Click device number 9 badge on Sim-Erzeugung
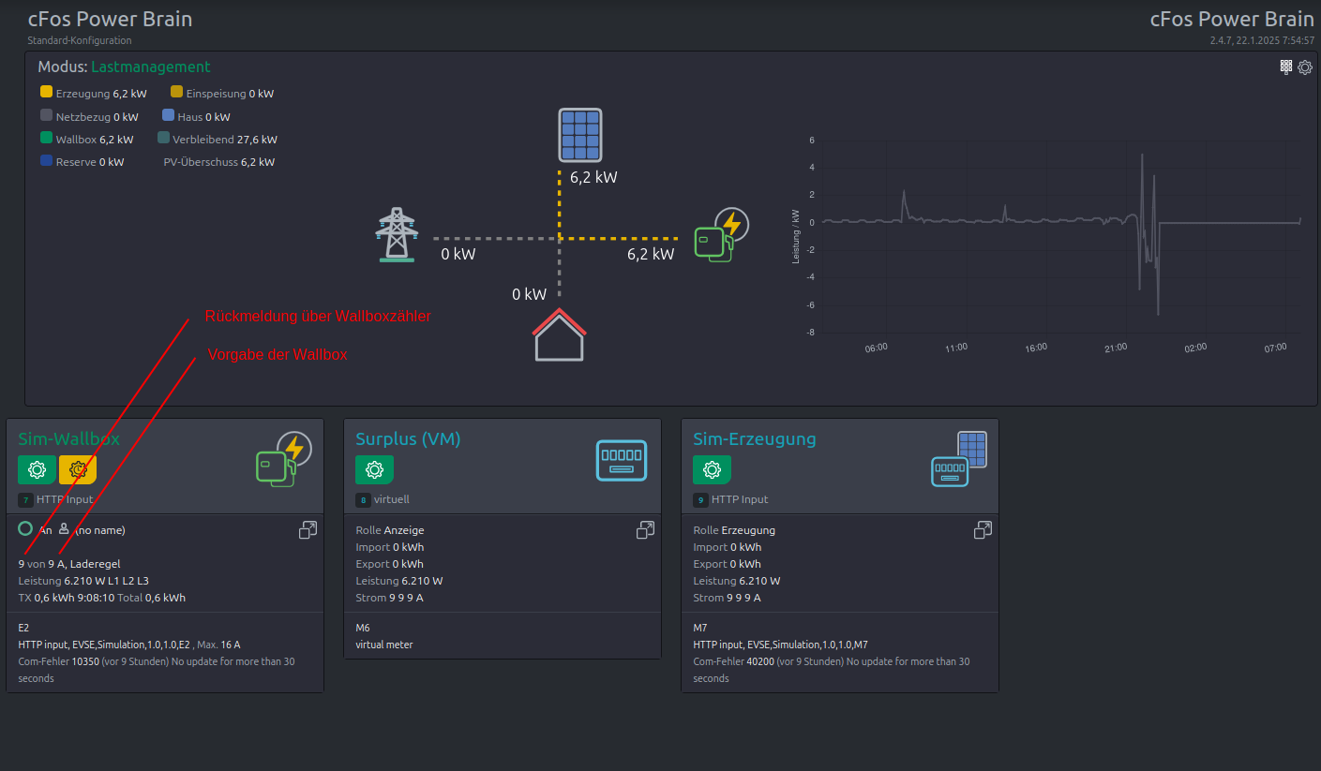 700,500
